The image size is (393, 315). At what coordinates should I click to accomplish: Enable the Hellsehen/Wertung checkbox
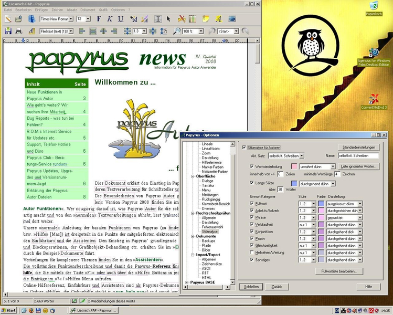[x=252, y=253]
